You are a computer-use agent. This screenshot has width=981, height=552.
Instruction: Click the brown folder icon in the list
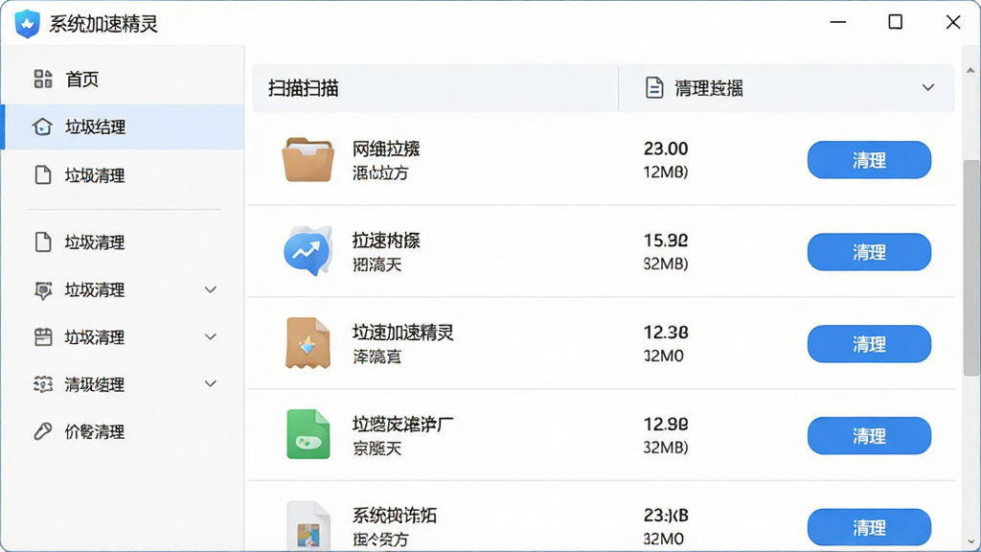coord(308,160)
